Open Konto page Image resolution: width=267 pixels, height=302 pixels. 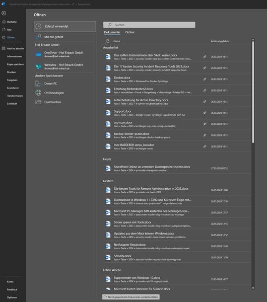10,281
